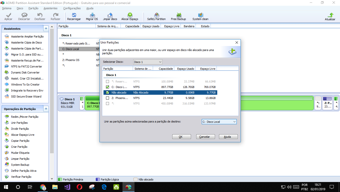Screen dimensions: 340x192
Task: Open Alocar Espaço from the toolbar
Action: pos(130,17)
